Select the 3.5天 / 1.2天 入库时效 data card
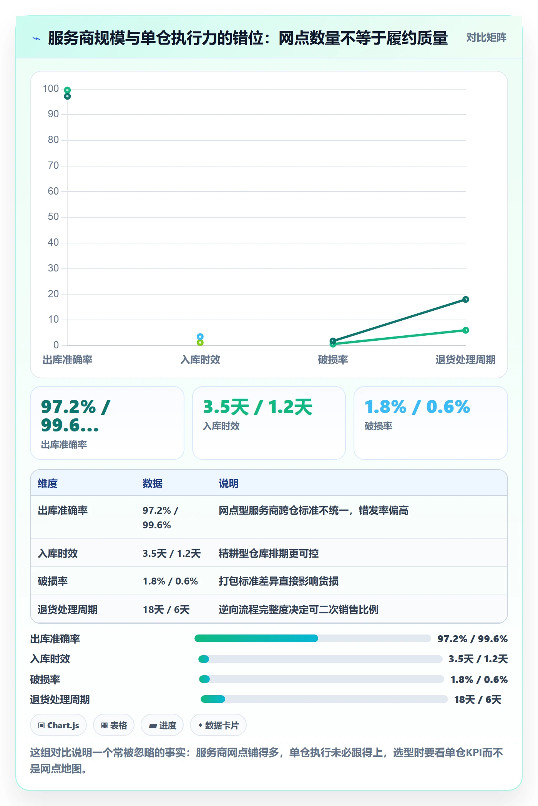The width and height of the screenshot is (538, 806). [269, 423]
